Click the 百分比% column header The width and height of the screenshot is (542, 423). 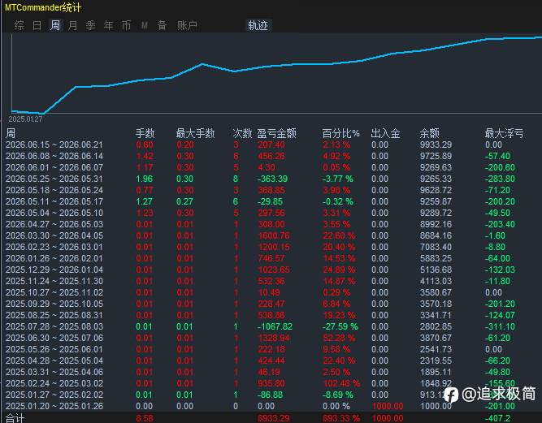pyautogui.click(x=341, y=133)
